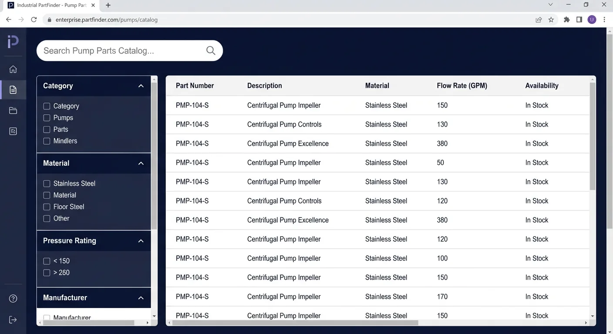Open the Home icon in sidebar

(13, 69)
